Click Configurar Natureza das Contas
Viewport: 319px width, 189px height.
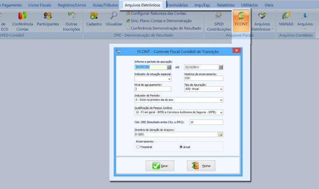point(158,14)
